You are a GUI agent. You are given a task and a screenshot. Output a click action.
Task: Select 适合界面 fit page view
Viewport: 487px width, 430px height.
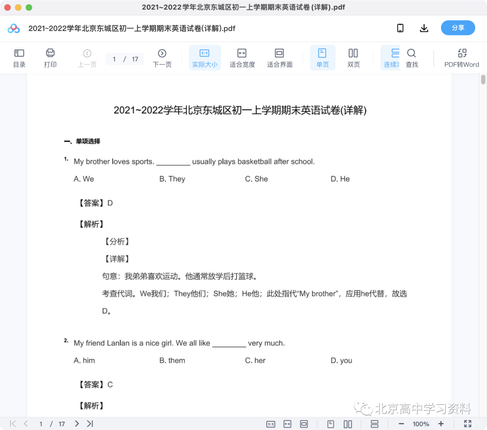(x=280, y=58)
